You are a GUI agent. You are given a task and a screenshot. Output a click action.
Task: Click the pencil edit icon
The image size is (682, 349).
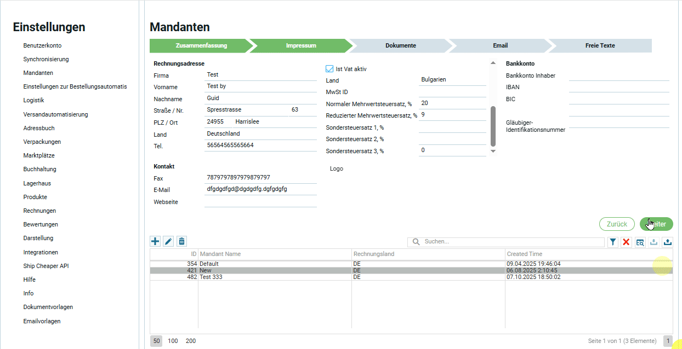[x=169, y=241]
